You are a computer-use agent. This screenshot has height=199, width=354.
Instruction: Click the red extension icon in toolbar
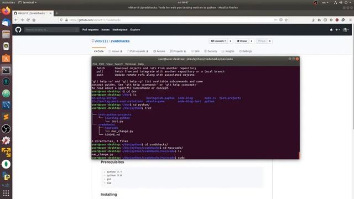click(337, 20)
